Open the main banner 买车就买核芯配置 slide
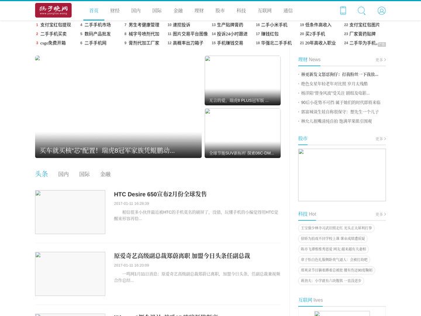Viewport: 421px width, 316px height. 118,107
